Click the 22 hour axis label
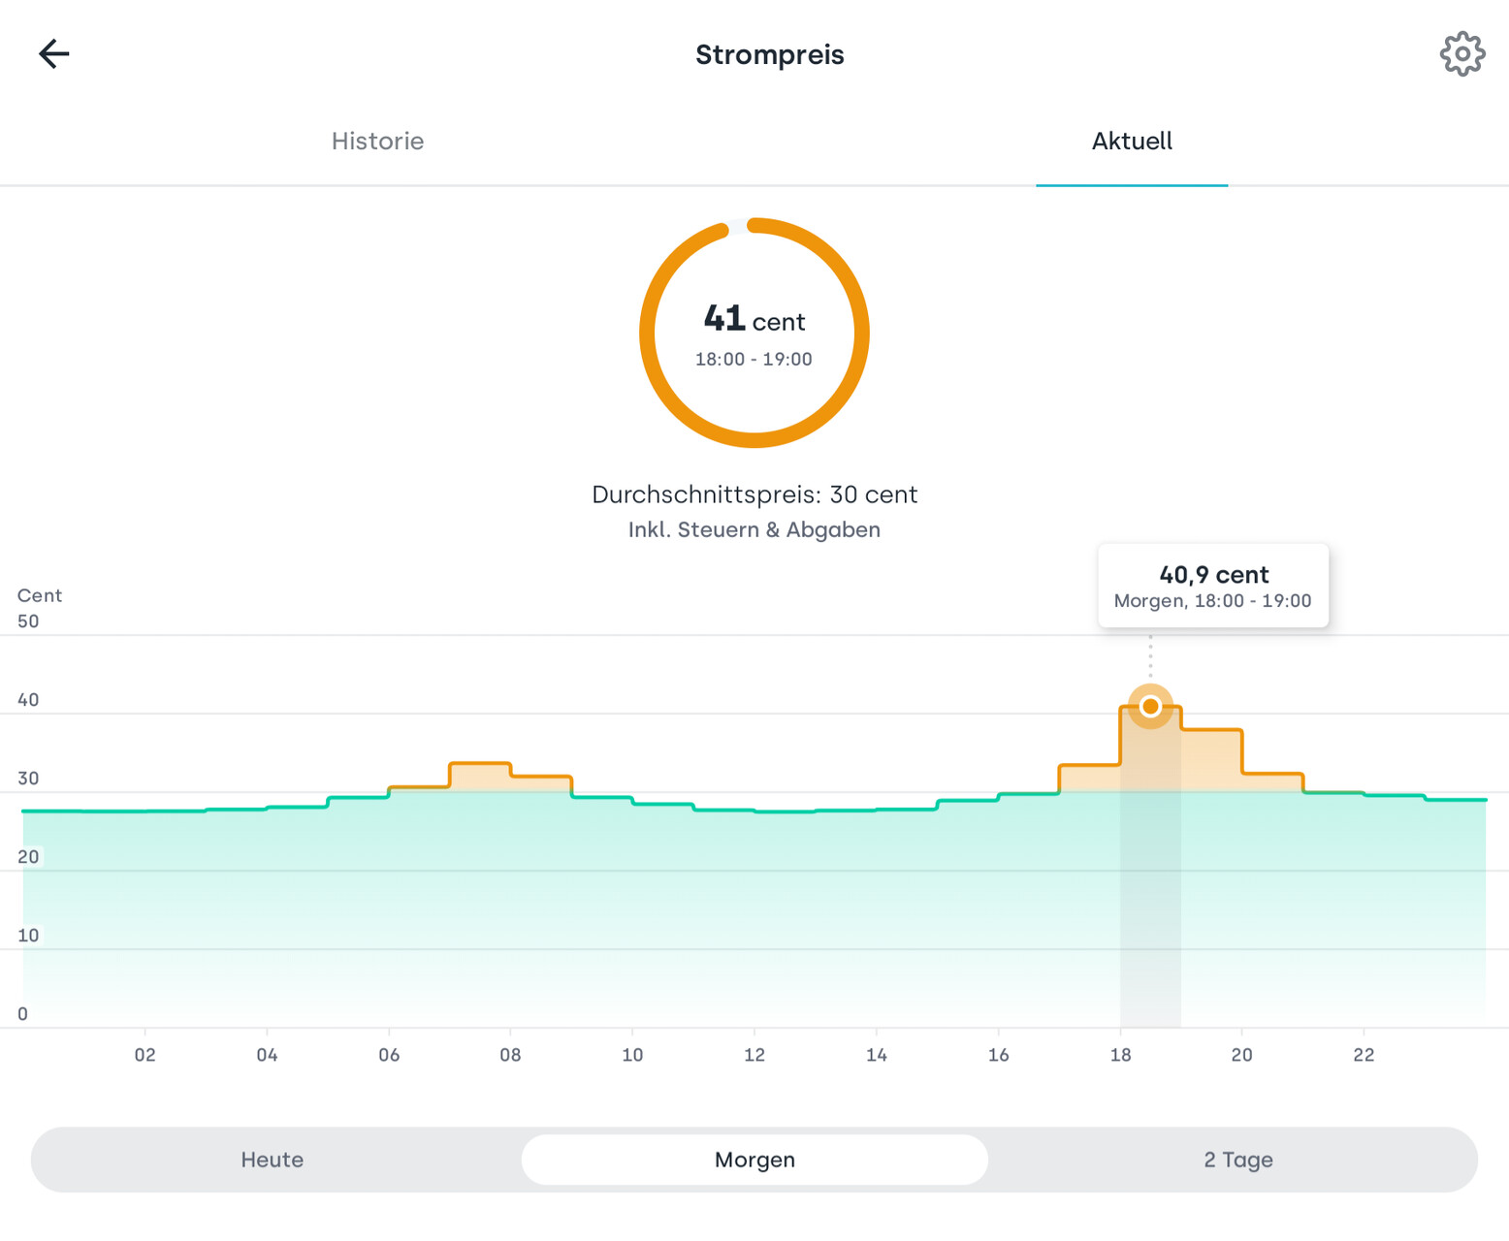Image resolution: width=1509 pixels, height=1241 pixels. pyautogui.click(x=1364, y=1055)
